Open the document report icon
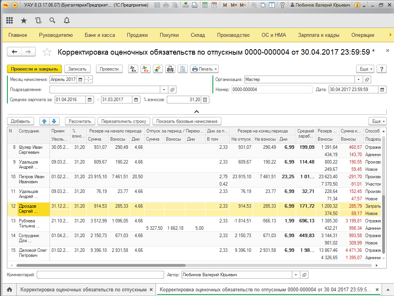This screenshot has height=296, width=394. coord(183,69)
